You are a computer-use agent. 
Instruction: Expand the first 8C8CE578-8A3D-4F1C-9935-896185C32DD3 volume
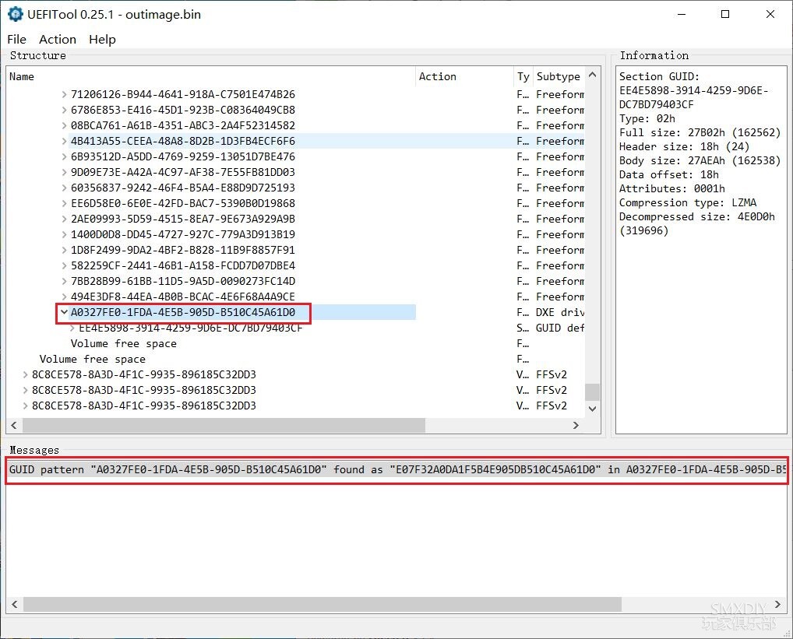(x=25, y=375)
